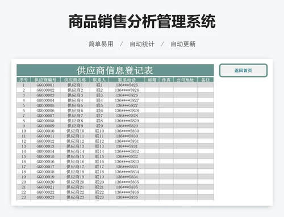This screenshot has width=284, height=217.
Task: Click empty 备注 cell in GG000015 row
Action: [206, 156]
